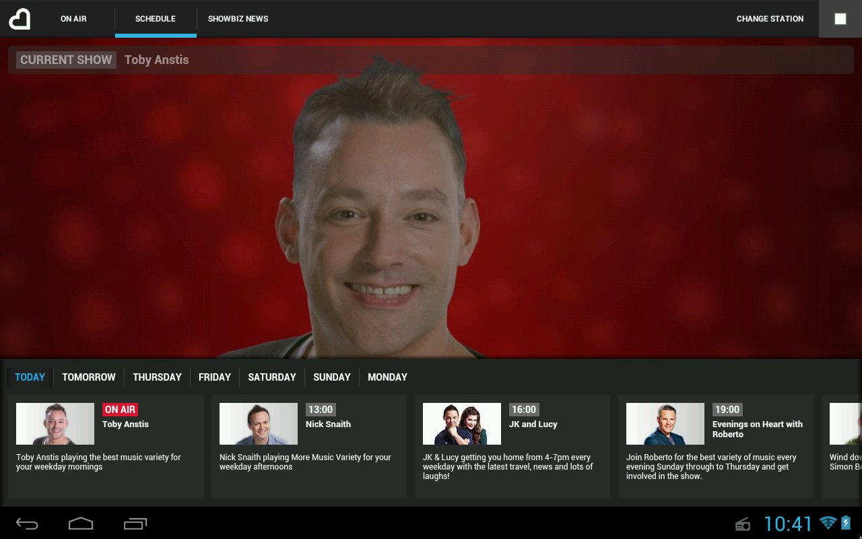Select the 16:00 time badge on JK and Lucy
This screenshot has width=862, height=539.
523,409
